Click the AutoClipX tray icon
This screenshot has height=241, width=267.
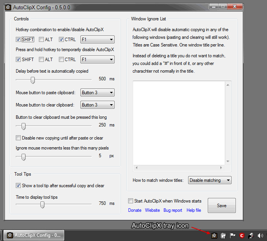click(x=214, y=235)
